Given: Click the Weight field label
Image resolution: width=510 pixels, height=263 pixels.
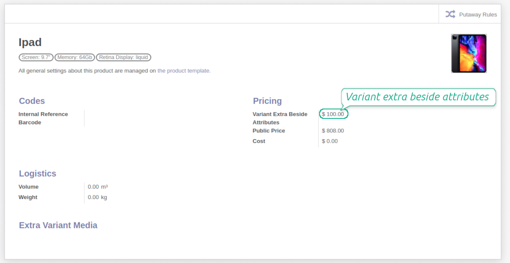Looking at the screenshot, I should pyautogui.click(x=28, y=197).
